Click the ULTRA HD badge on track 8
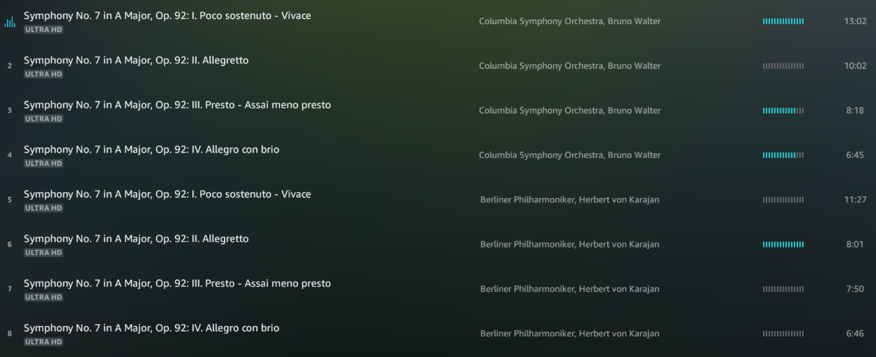 tap(44, 342)
